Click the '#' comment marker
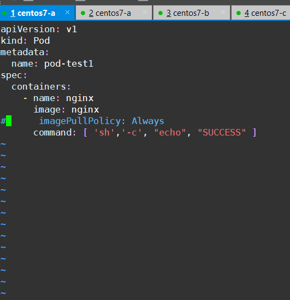Image resolution: width=290 pixels, height=300 pixels. point(3,121)
